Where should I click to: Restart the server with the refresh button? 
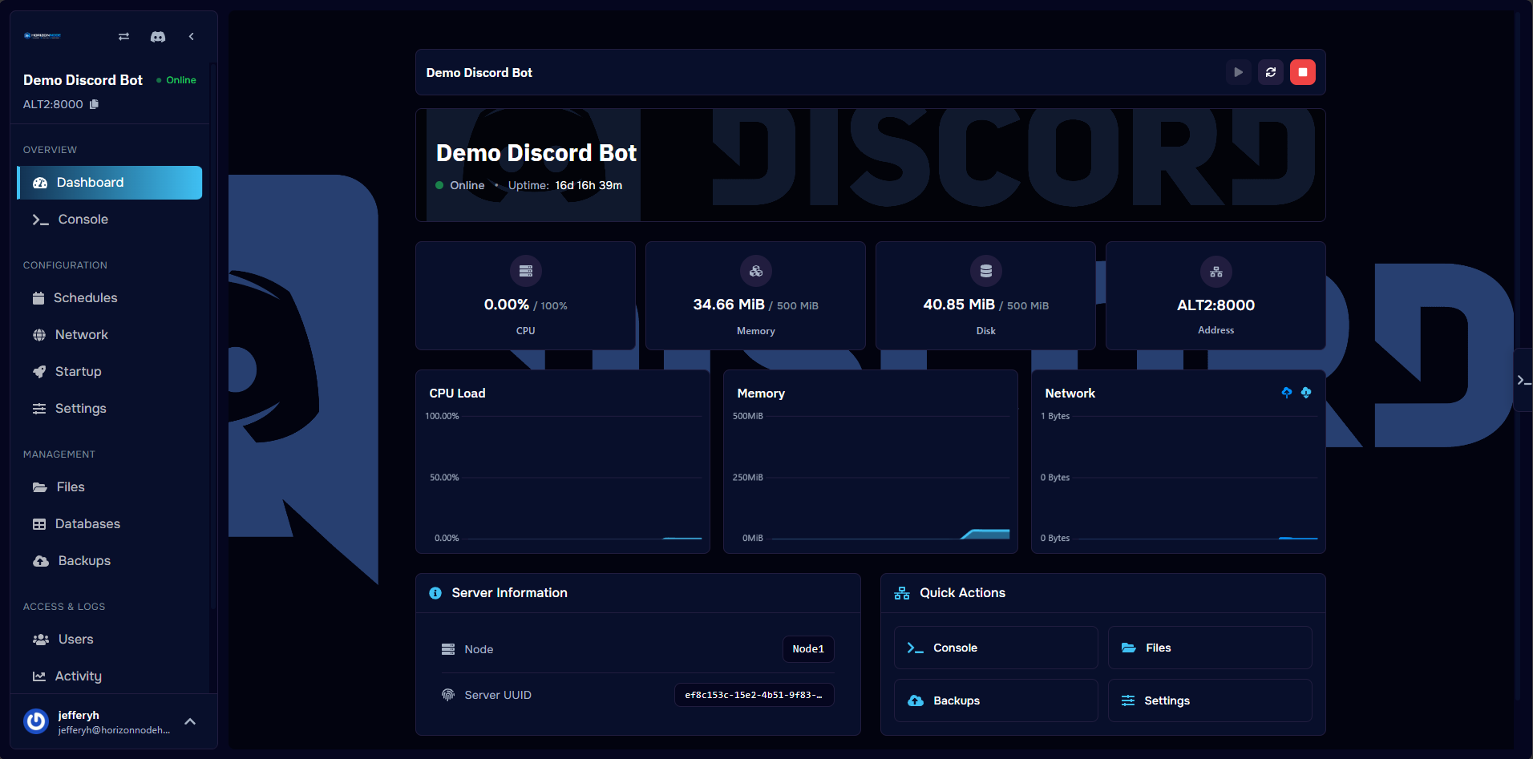pyautogui.click(x=1271, y=72)
